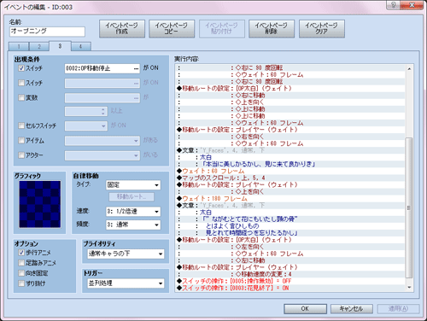Click the イベントページコピー button
The width and height of the screenshot is (427, 321).
[172, 28]
